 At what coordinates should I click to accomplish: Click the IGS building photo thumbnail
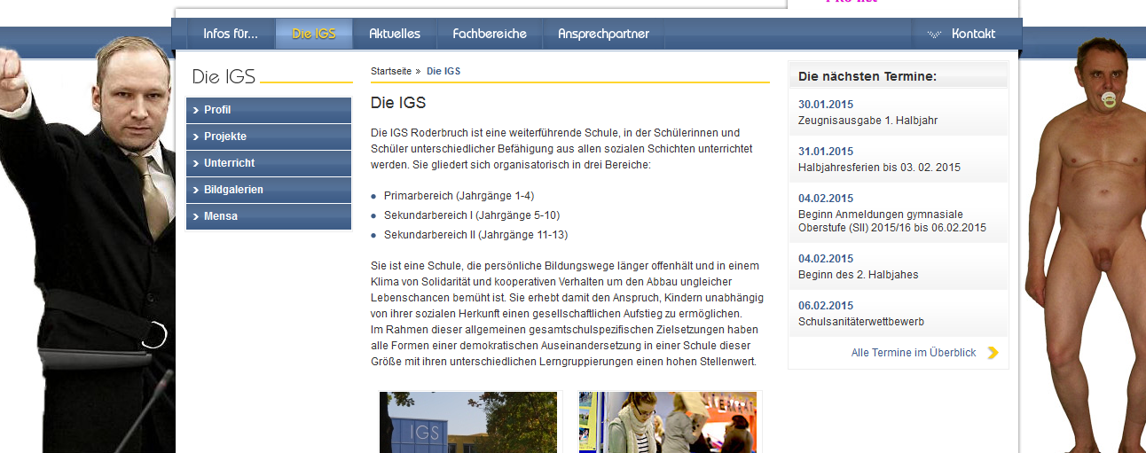tap(468, 422)
